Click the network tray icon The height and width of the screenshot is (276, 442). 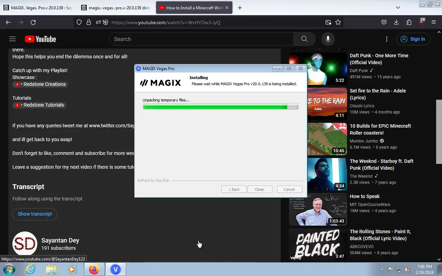point(399,269)
